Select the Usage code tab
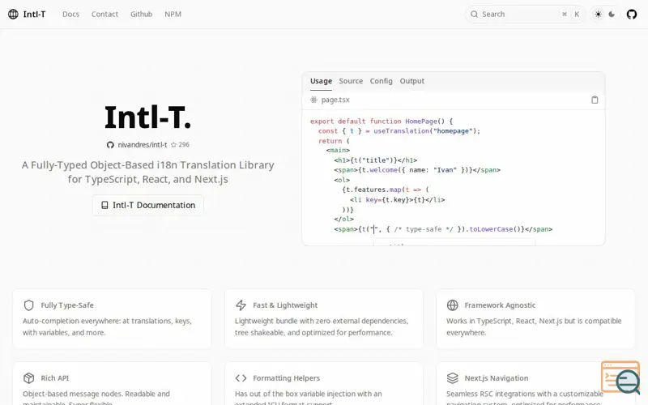648x405 pixels. pos(321,81)
